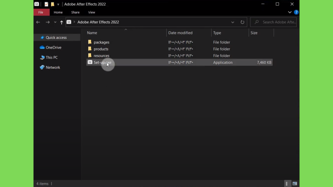Click the 7,460 KB size value
Image resolution: width=333 pixels, height=187 pixels.
click(264, 63)
